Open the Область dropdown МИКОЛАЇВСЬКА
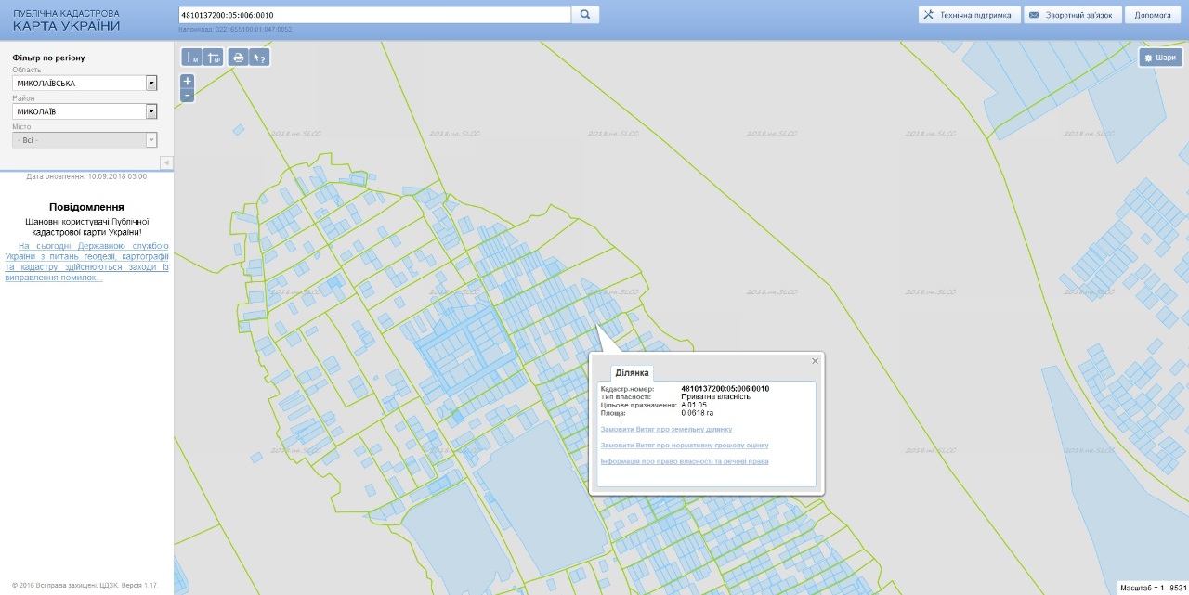This screenshot has height=595, width=1189. 85,84
